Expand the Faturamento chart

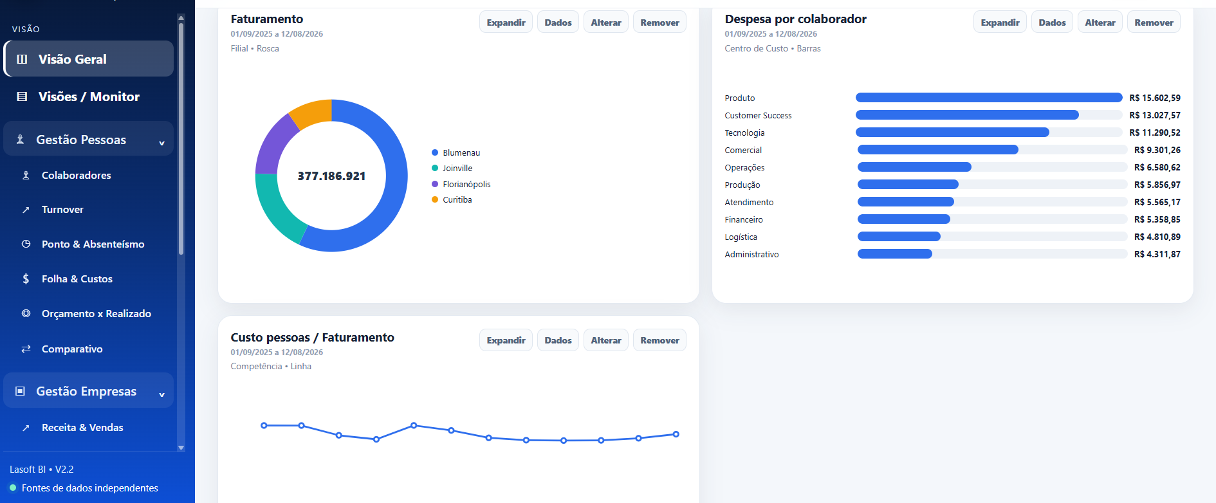pyautogui.click(x=506, y=23)
